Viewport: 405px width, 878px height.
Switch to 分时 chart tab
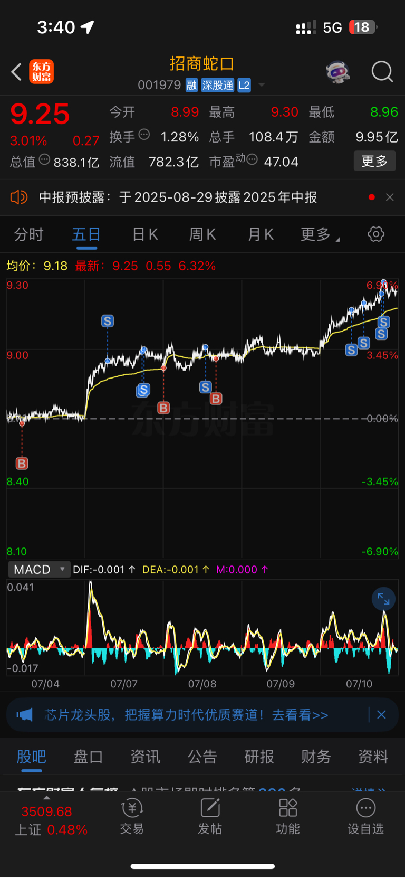tap(28, 234)
